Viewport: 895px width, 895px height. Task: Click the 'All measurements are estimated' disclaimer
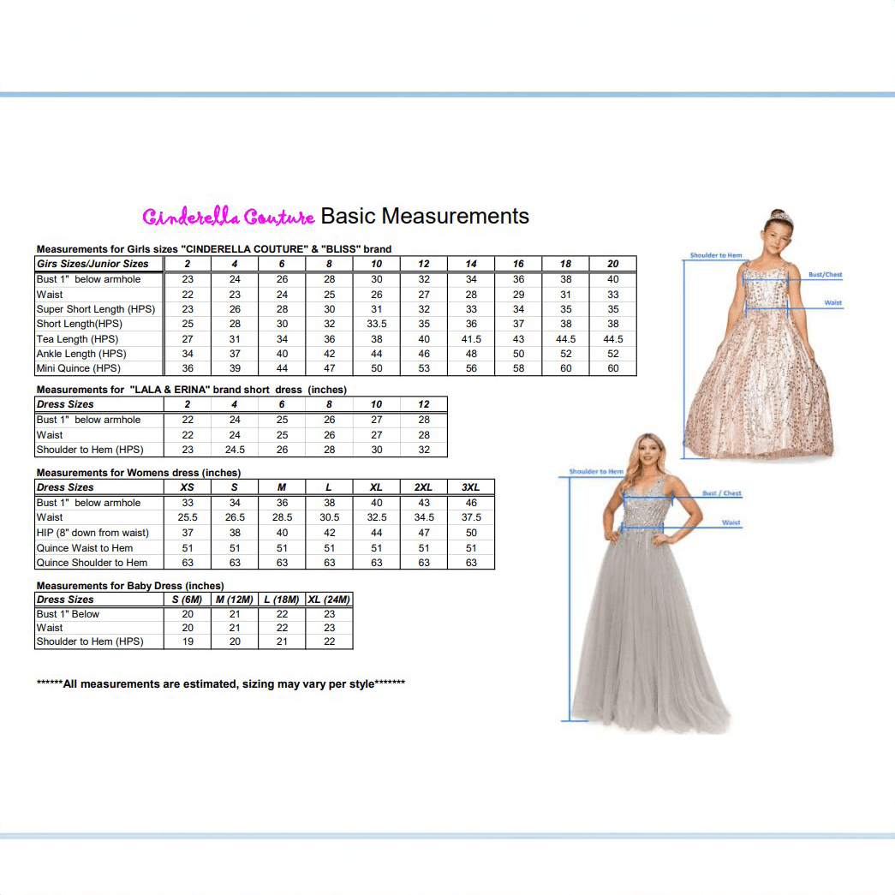(x=221, y=683)
